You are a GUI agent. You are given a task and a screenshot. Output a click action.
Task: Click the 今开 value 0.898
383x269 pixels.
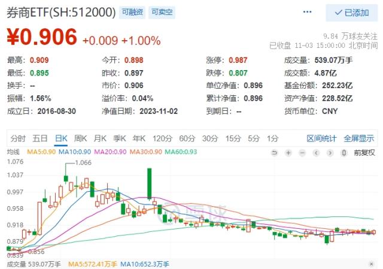pos(134,60)
